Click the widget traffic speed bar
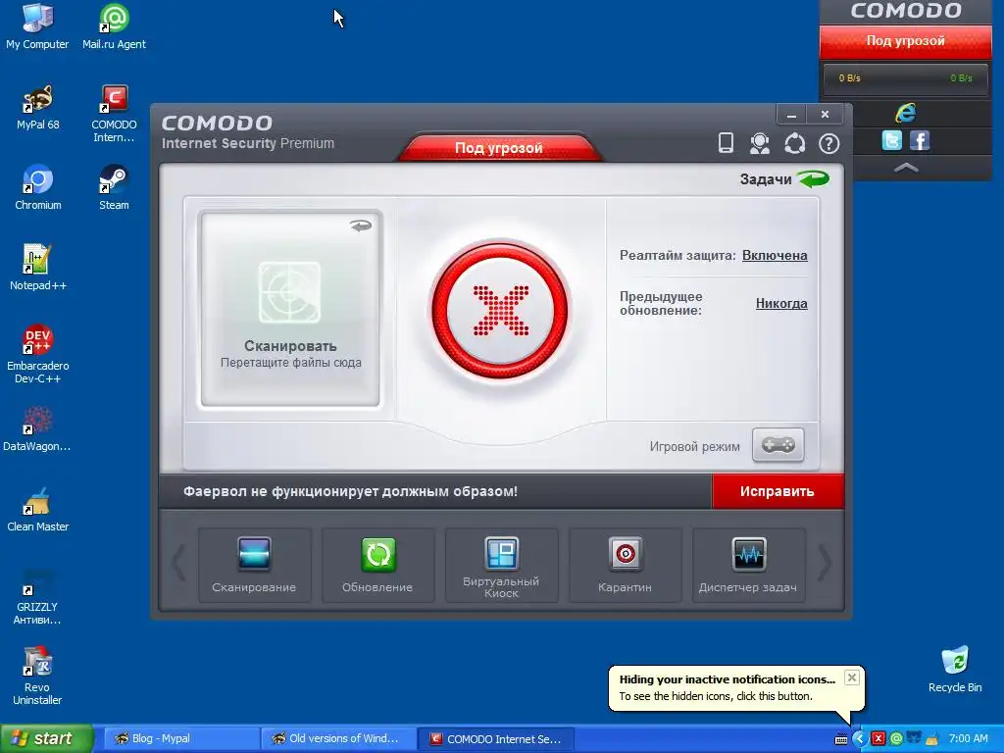 (x=905, y=78)
